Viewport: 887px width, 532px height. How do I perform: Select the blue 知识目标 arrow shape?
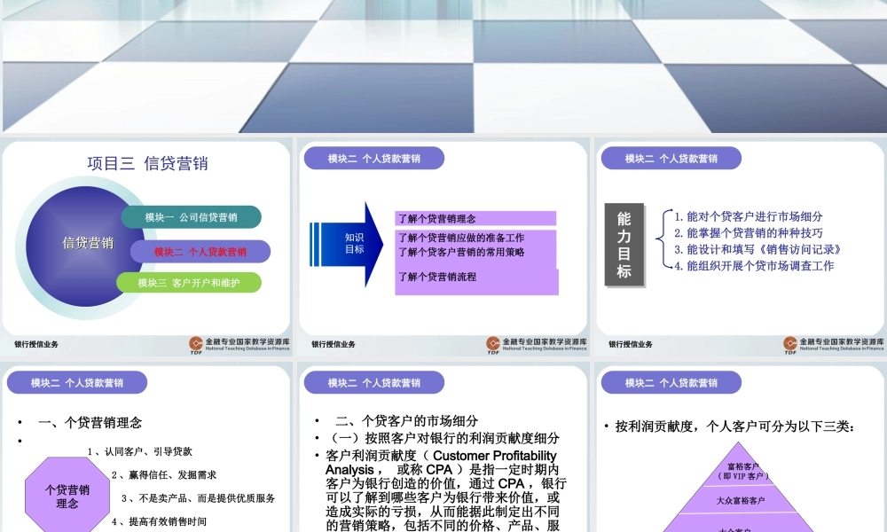357,244
